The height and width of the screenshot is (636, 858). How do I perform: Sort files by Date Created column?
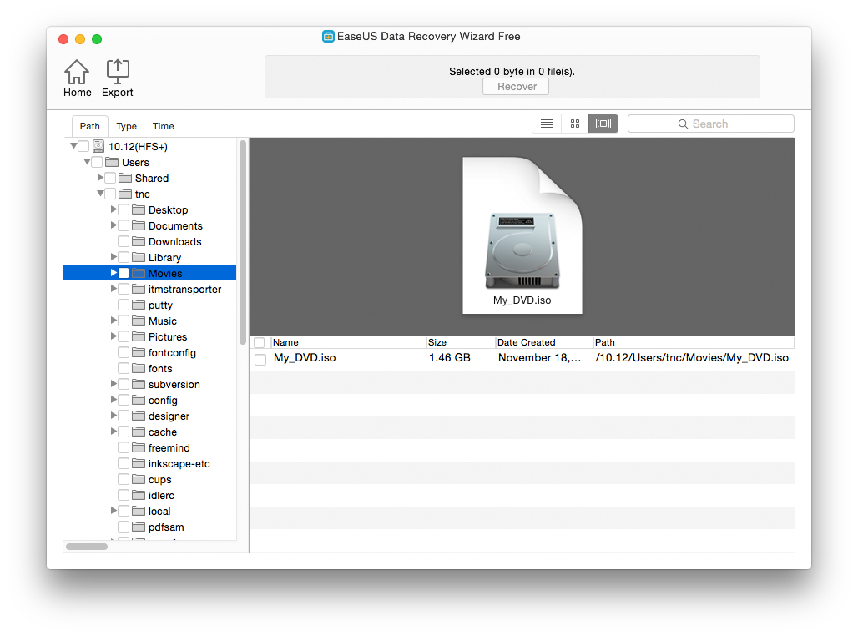544,343
